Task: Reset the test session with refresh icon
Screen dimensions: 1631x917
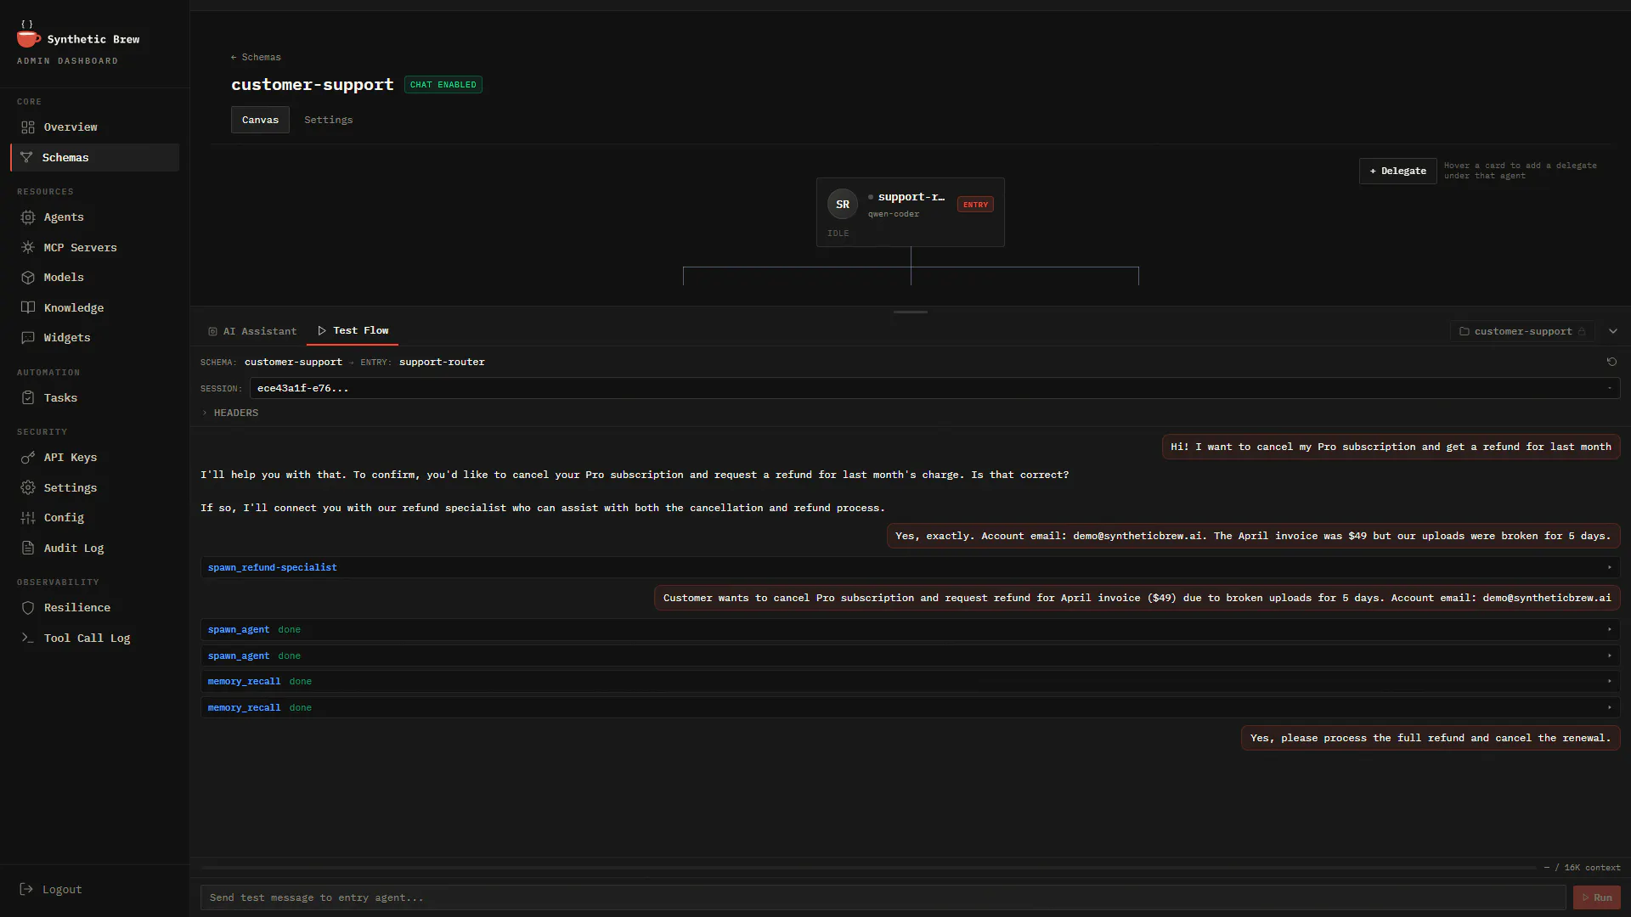Action: (x=1611, y=363)
